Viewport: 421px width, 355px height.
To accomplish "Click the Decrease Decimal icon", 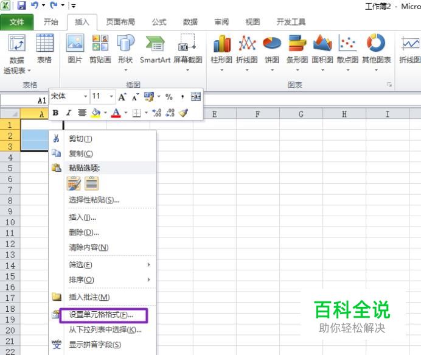I will click(170, 113).
